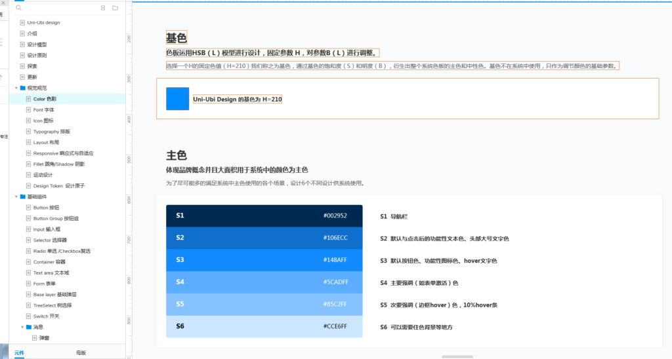
Task: Open the Form 表单 page
Action: (x=45, y=283)
